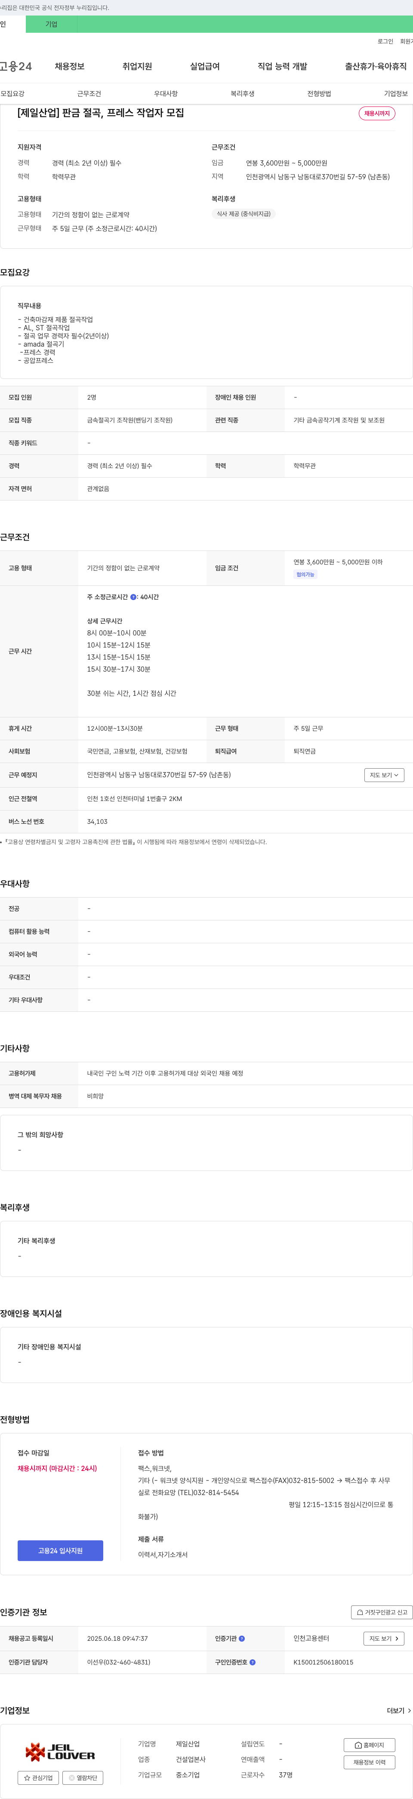The width and height of the screenshot is (413, 1799).
Task: Click the 이력서,자기소개서 required documents text
Action: click(x=162, y=1555)
